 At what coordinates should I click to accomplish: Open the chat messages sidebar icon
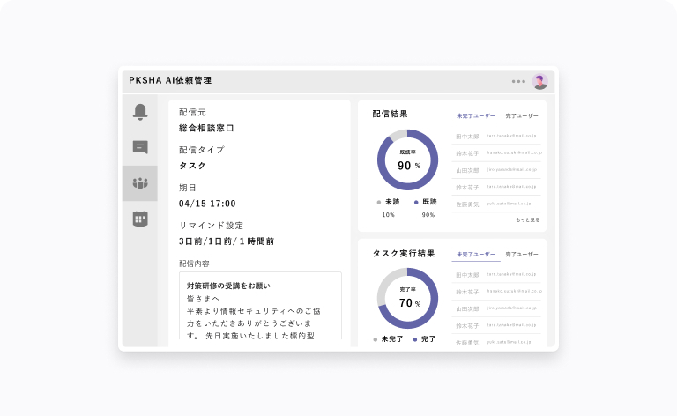coord(140,147)
